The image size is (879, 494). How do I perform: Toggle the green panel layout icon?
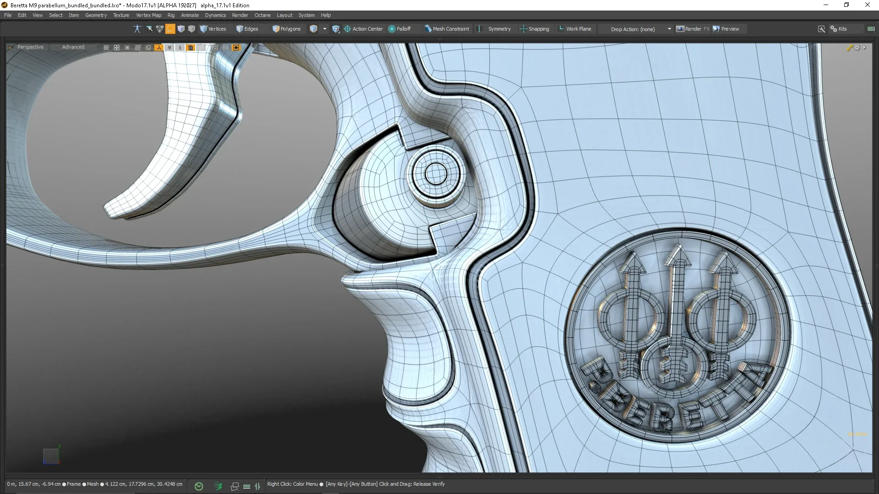click(x=871, y=29)
